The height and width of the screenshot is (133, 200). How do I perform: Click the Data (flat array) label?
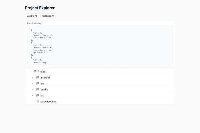point(35,23)
